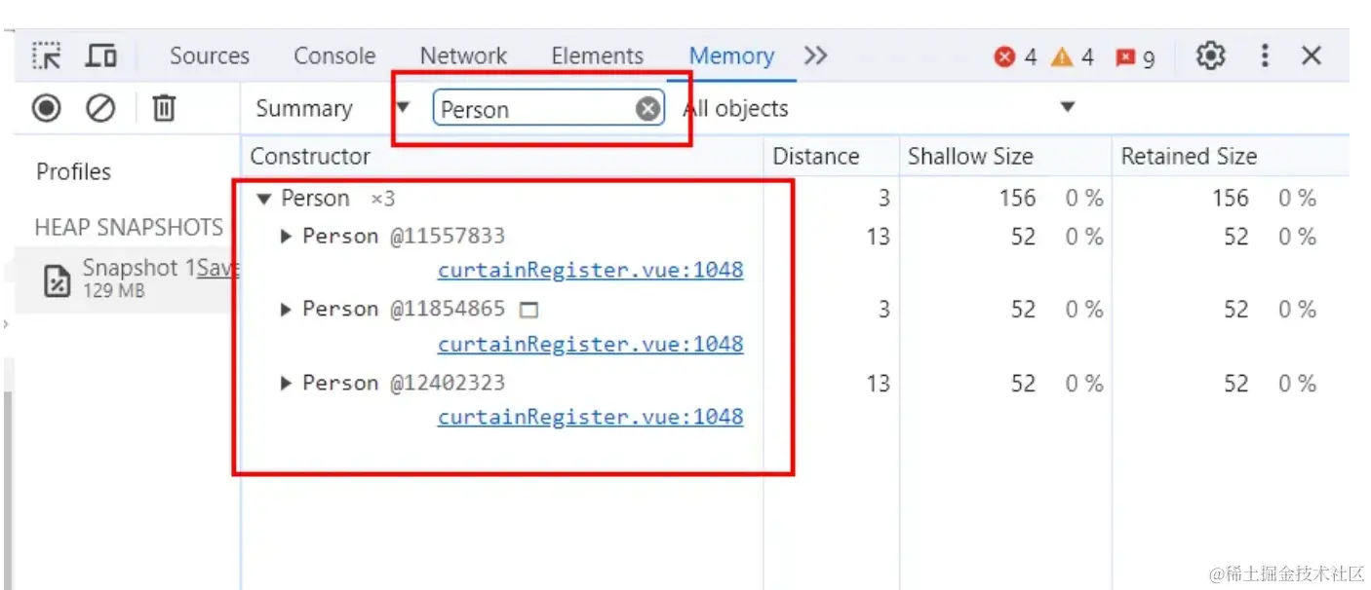Open curtainRegister.vue:1048 link under Person @12402323
The image size is (1371, 590).
590,417
